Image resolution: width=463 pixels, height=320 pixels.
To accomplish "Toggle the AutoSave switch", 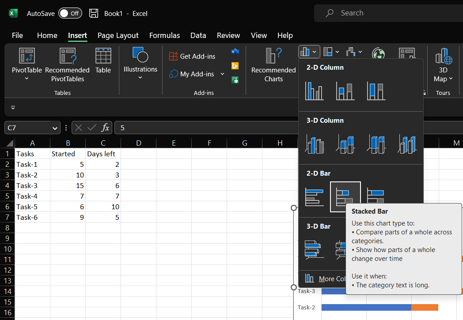I will (70, 13).
